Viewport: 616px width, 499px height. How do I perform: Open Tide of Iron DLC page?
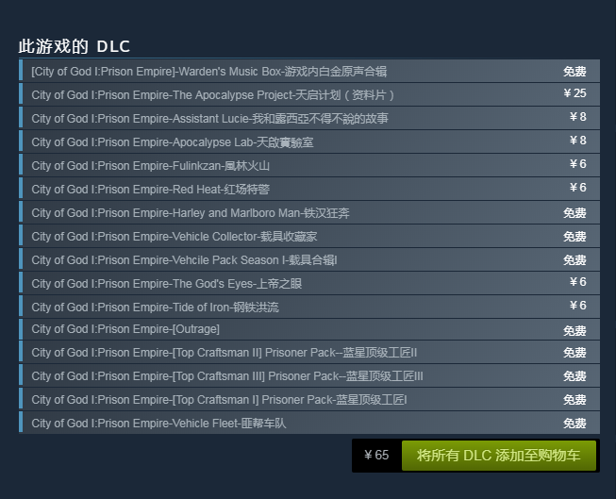156,308
